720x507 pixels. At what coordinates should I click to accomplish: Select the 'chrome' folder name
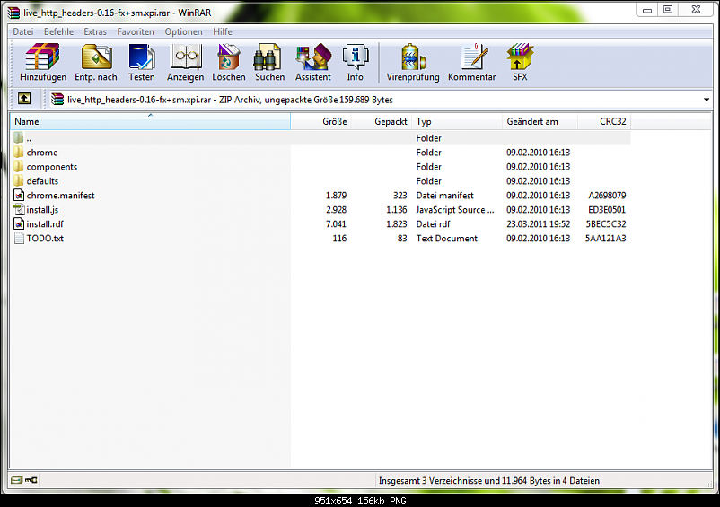click(x=42, y=153)
